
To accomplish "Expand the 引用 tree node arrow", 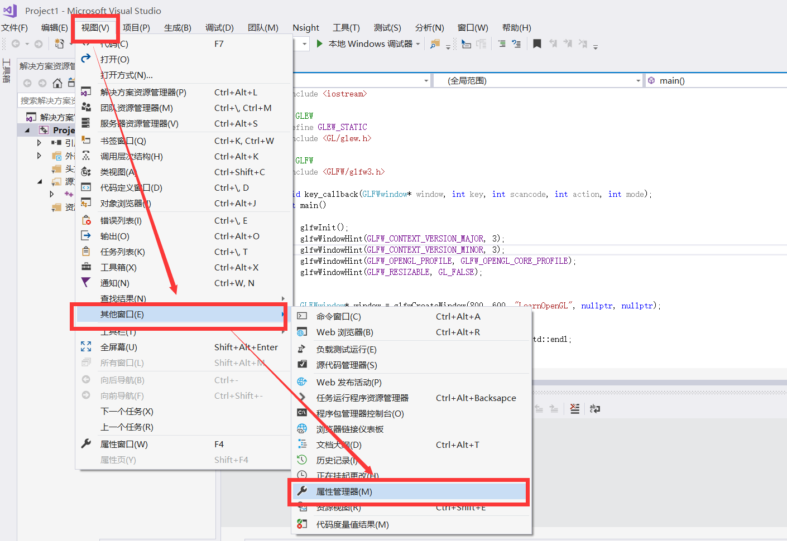I will pos(39,143).
